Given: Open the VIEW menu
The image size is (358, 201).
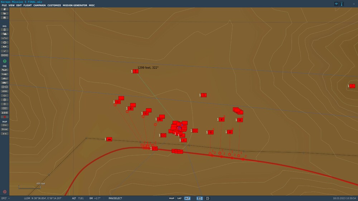Looking at the screenshot, I should point(11,5).
